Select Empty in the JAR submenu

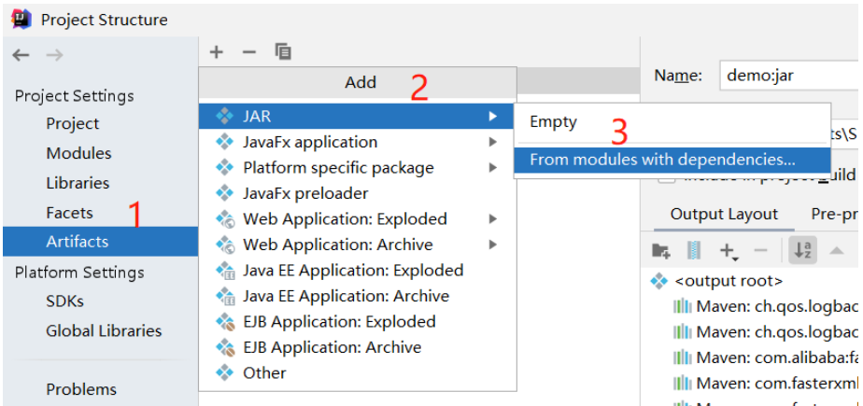(x=554, y=121)
